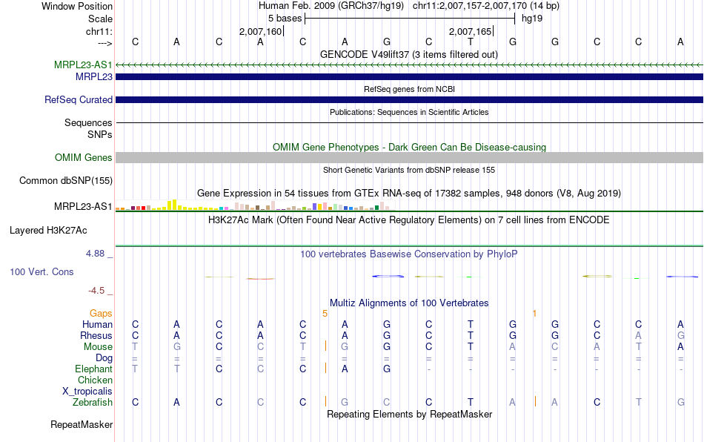
Task: Click the OMIM Genes track label
Action: (x=84, y=158)
